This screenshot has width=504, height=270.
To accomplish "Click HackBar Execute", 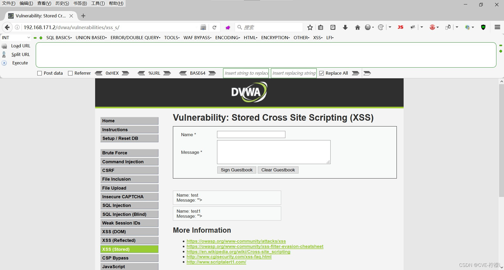I will click(x=20, y=63).
